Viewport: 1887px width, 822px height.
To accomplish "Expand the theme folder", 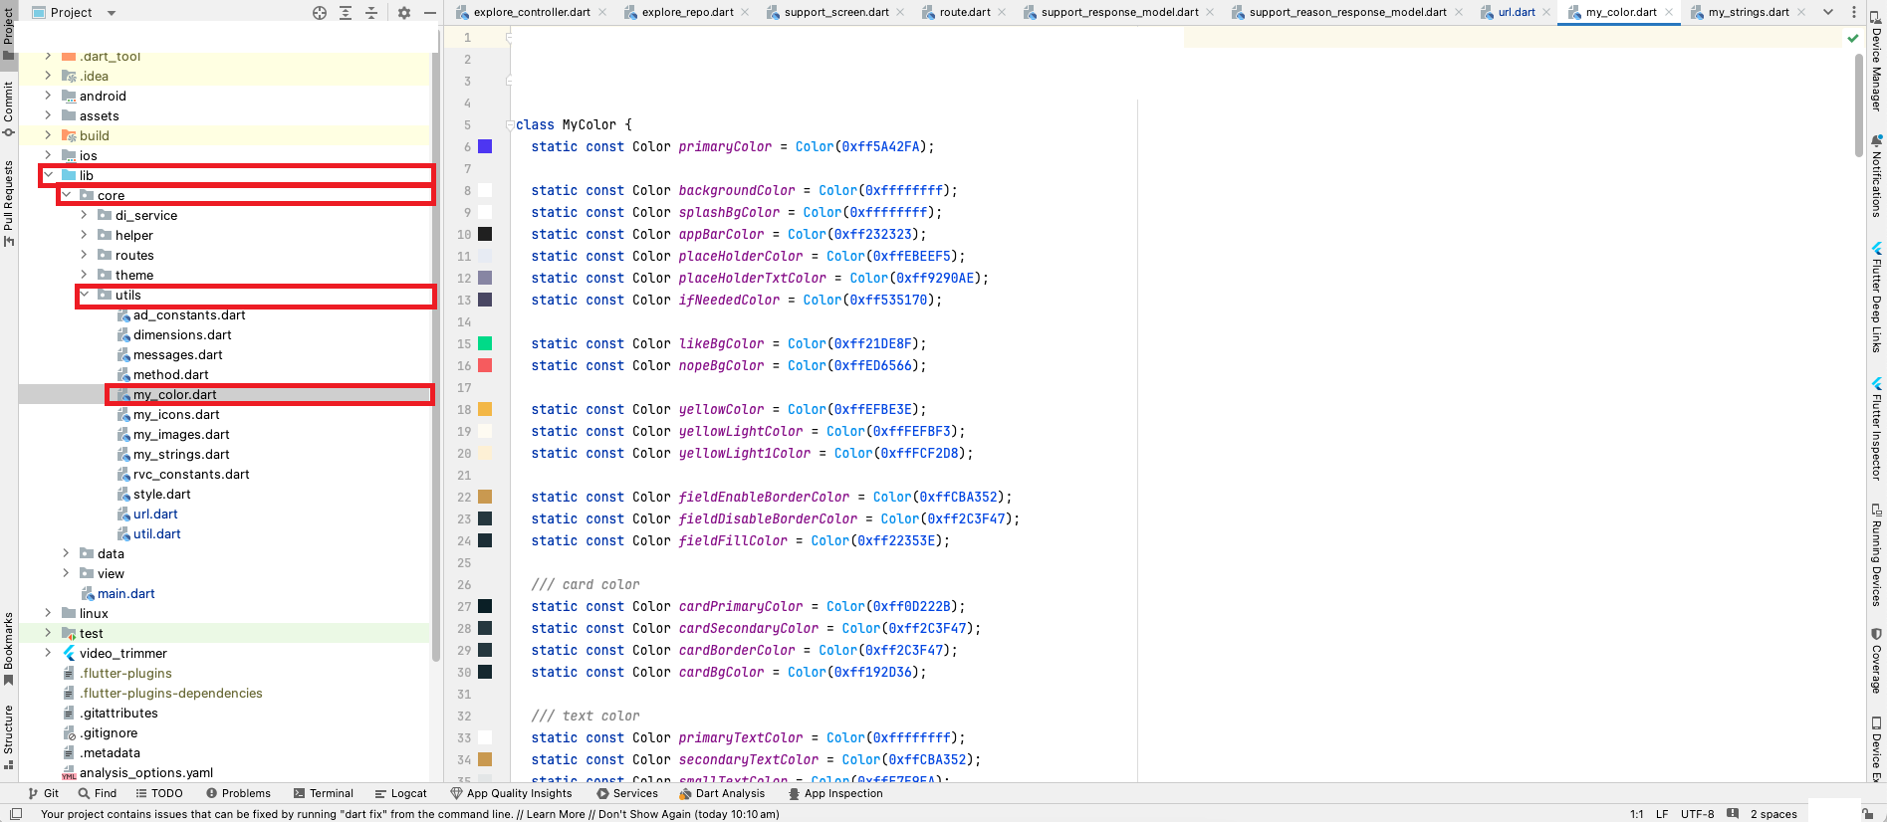I will click(85, 275).
